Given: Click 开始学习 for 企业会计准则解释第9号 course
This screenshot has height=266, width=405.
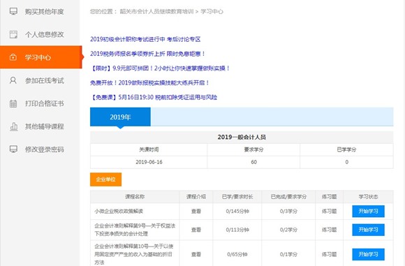Looking at the screenshot, I should pyautogui.click(x=368, y=230).
